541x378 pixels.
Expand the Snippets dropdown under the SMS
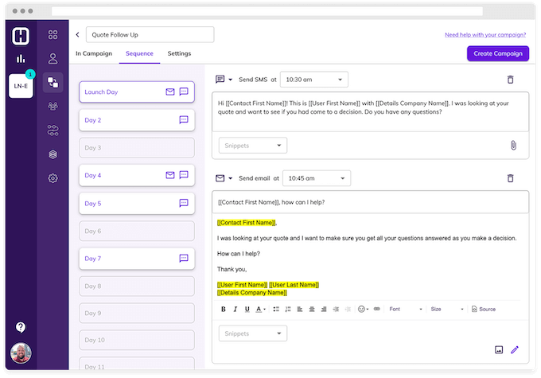click(x=253, y=146)
